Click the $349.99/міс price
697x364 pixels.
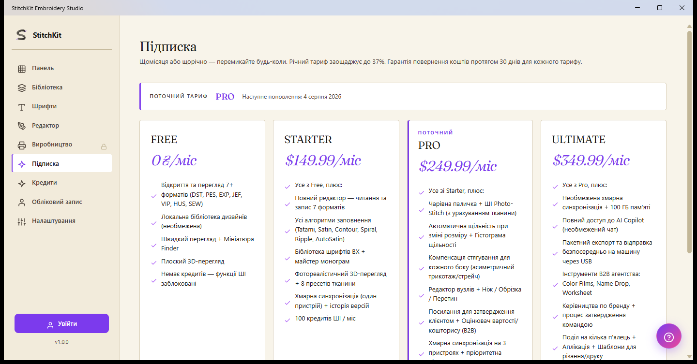point(591,160)
